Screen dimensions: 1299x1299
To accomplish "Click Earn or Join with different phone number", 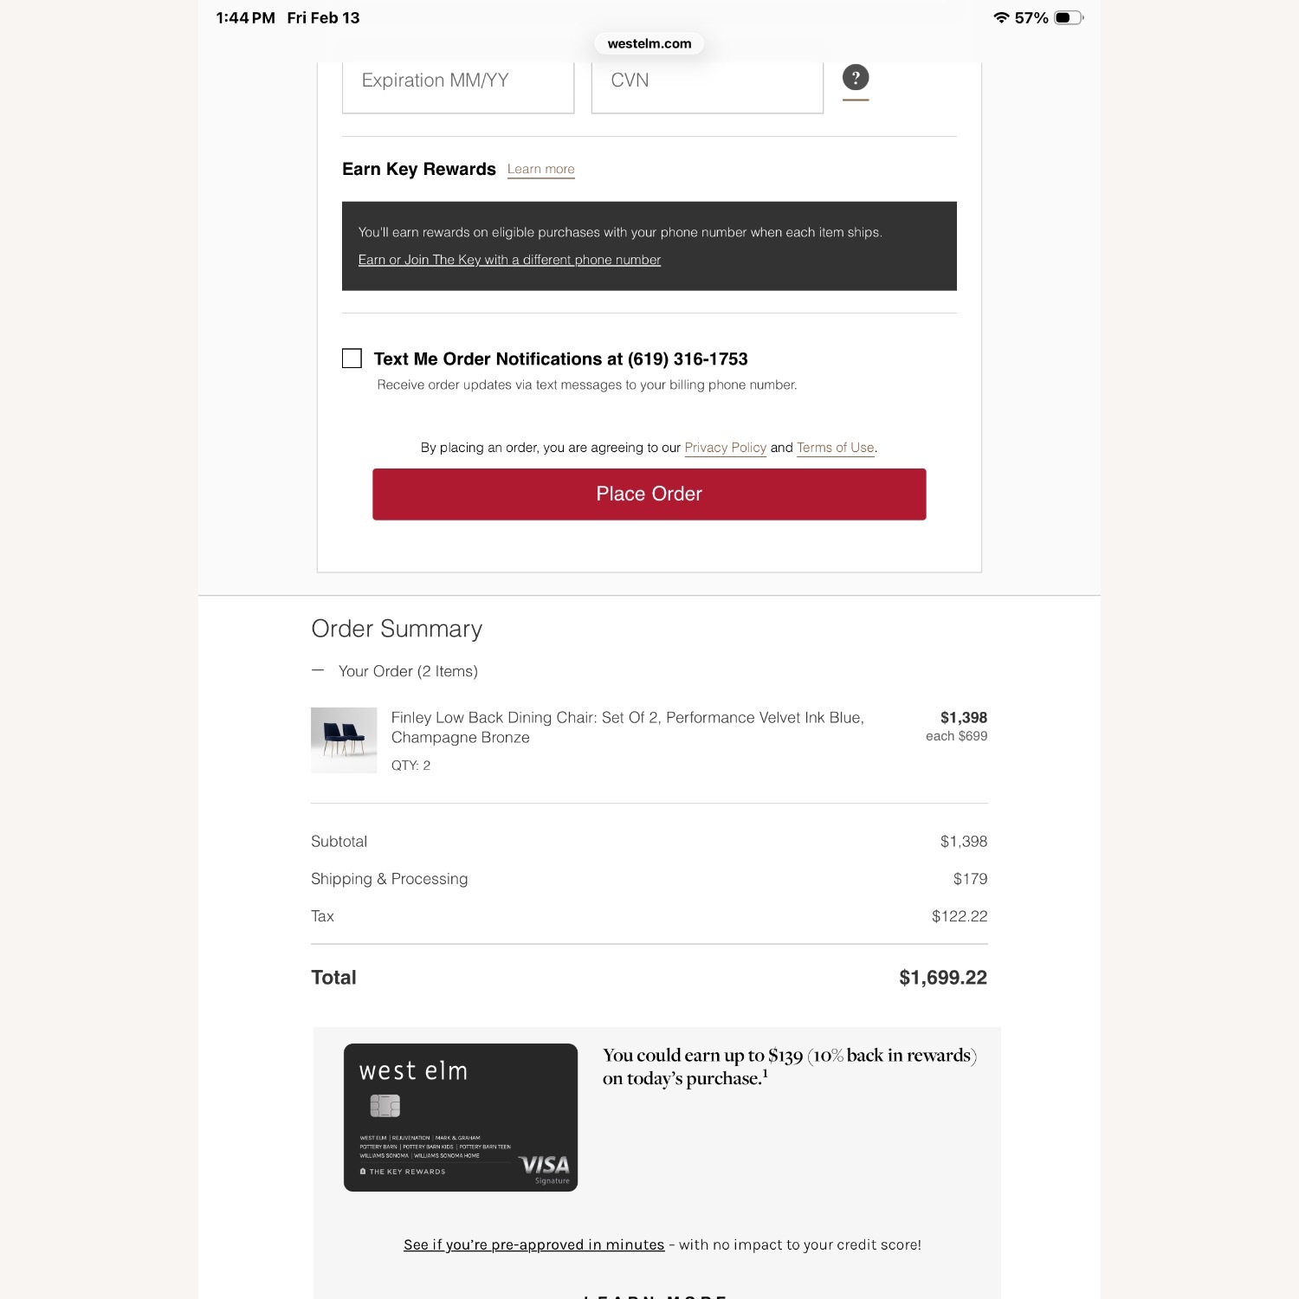I will 509,260.
